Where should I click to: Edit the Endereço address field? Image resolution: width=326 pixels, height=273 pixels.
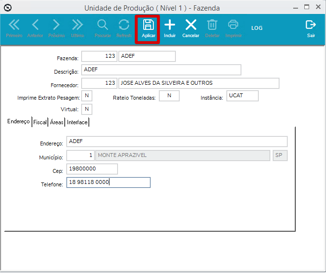(x=177, y=142)
